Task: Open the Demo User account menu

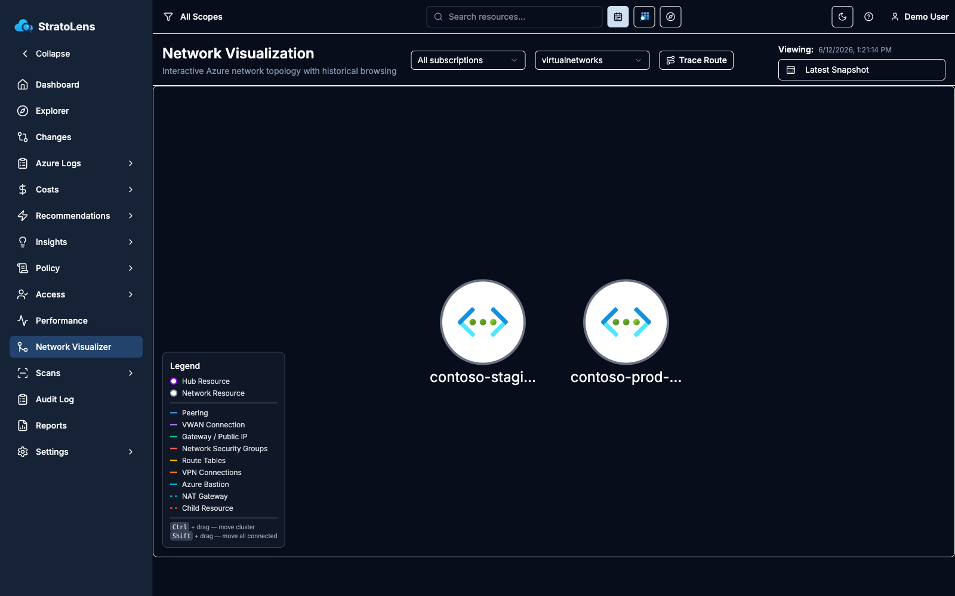Action: [x=919, y=17]
